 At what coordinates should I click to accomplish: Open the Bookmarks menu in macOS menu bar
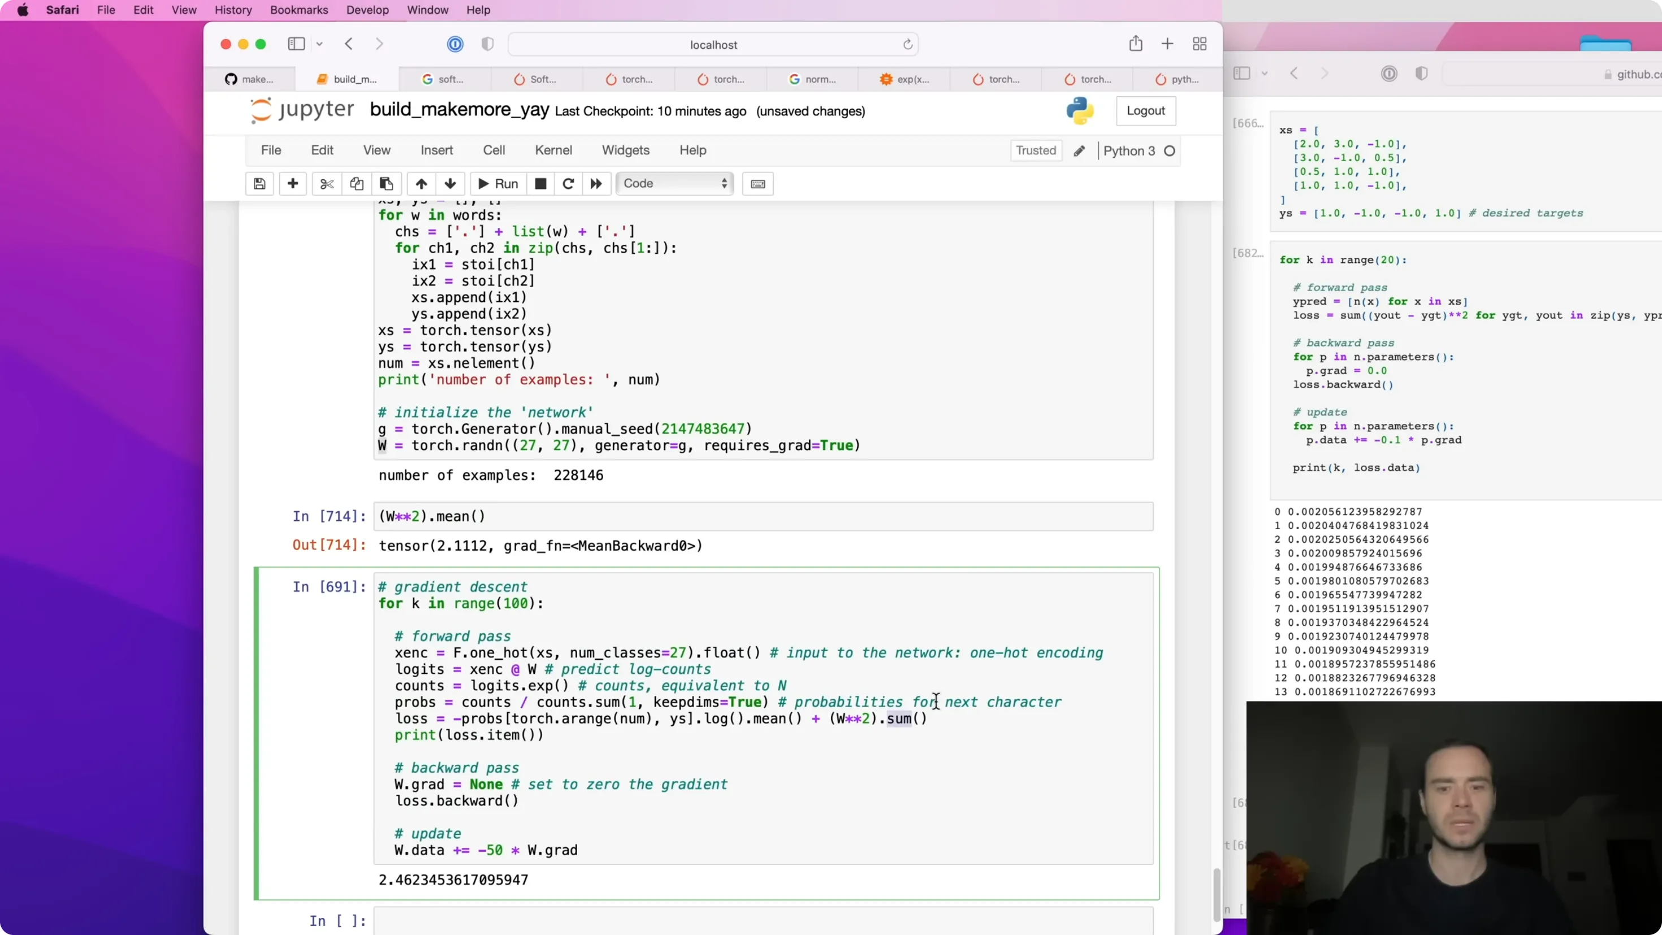click(300, 10)
